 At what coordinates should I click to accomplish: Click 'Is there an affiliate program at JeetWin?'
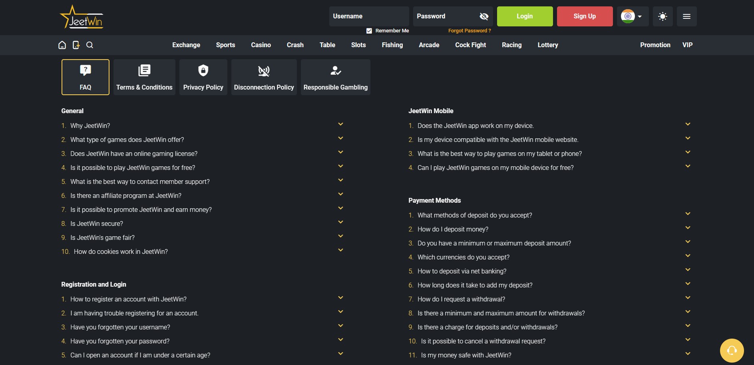pos(126,196)
